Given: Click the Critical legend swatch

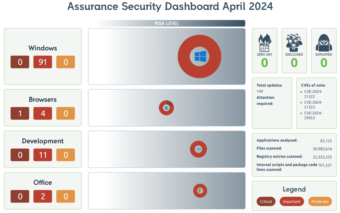Looking at the screenshot, I should (x=266, y=201).
